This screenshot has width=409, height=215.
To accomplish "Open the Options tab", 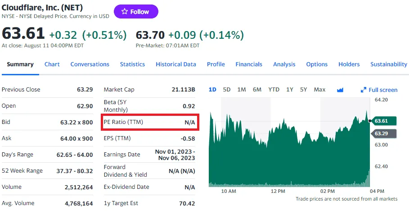I will (x=317, y=64).
